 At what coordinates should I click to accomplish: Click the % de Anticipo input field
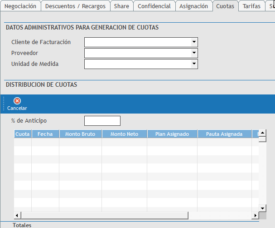[102, 121]
